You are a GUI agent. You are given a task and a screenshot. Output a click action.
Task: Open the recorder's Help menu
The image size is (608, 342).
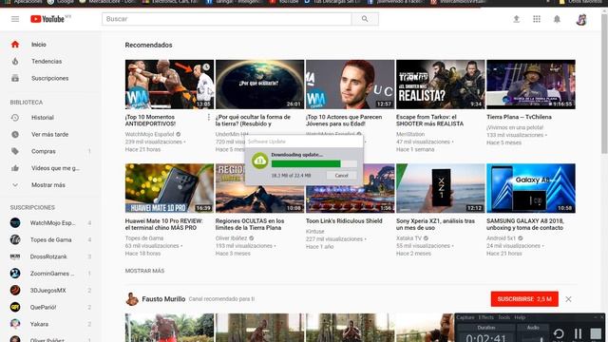520,317
